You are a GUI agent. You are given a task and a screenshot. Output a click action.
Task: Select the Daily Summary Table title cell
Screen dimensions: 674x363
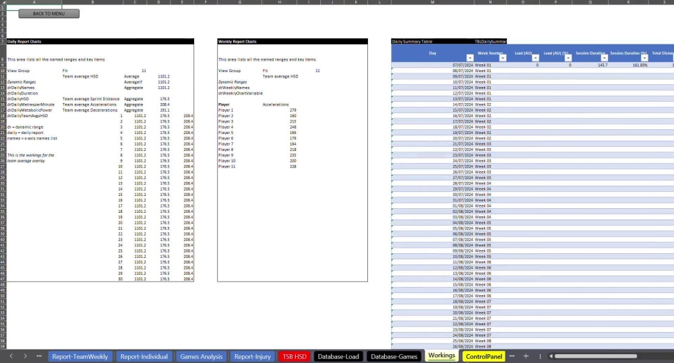(412, 42)
